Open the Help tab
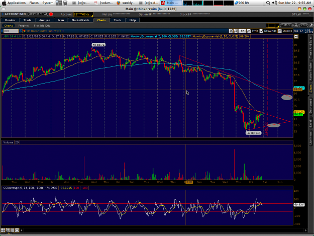The width and height of the screenshot is (314, 236). pos(132,20)
